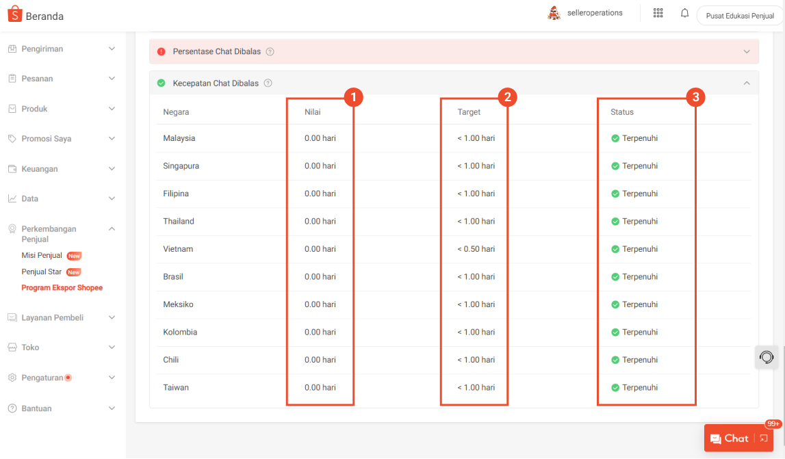Click the Pusat Edukasi Penjual button

click(739, 15)
